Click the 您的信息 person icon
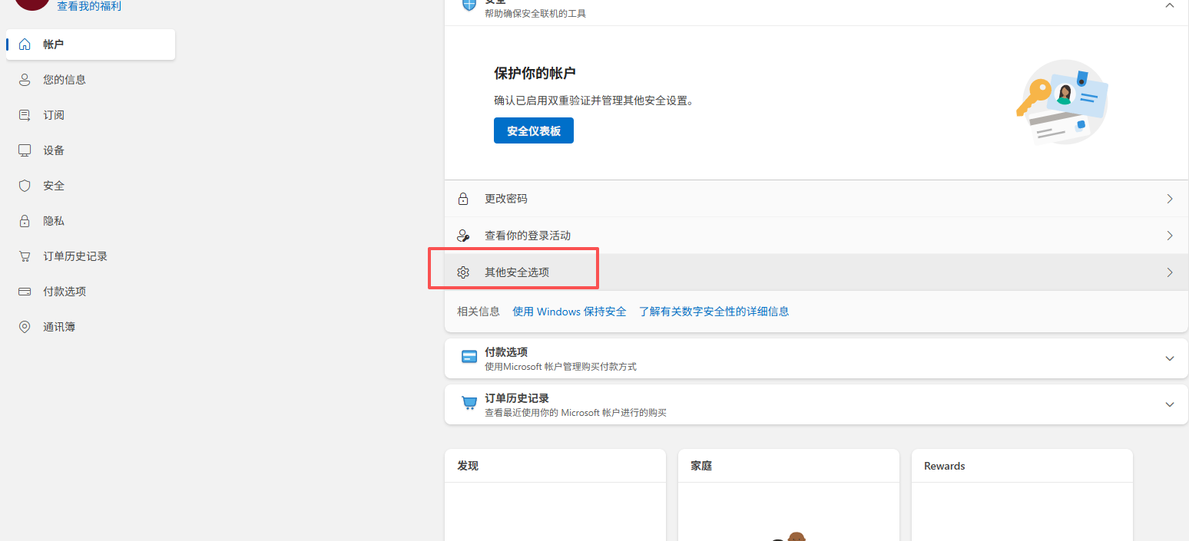Screen dimensions: 1189x541 pos(24,79)
